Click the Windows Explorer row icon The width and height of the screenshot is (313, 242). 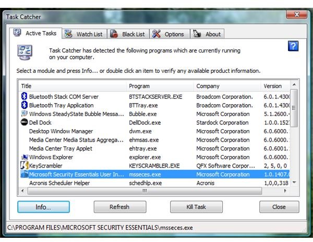[25, 157]
